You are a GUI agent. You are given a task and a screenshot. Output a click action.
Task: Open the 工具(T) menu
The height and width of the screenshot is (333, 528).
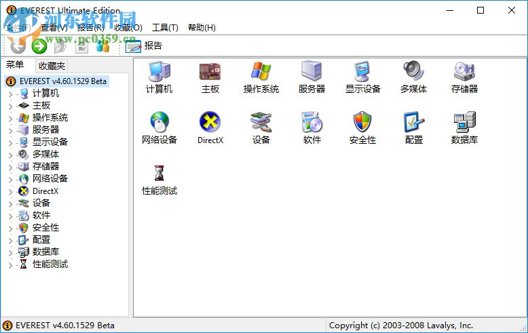[165, 28]
